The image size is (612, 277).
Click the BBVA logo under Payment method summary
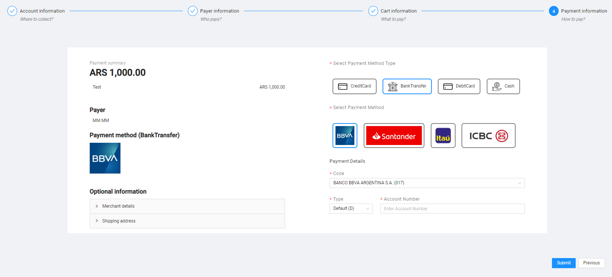(105, 158)
